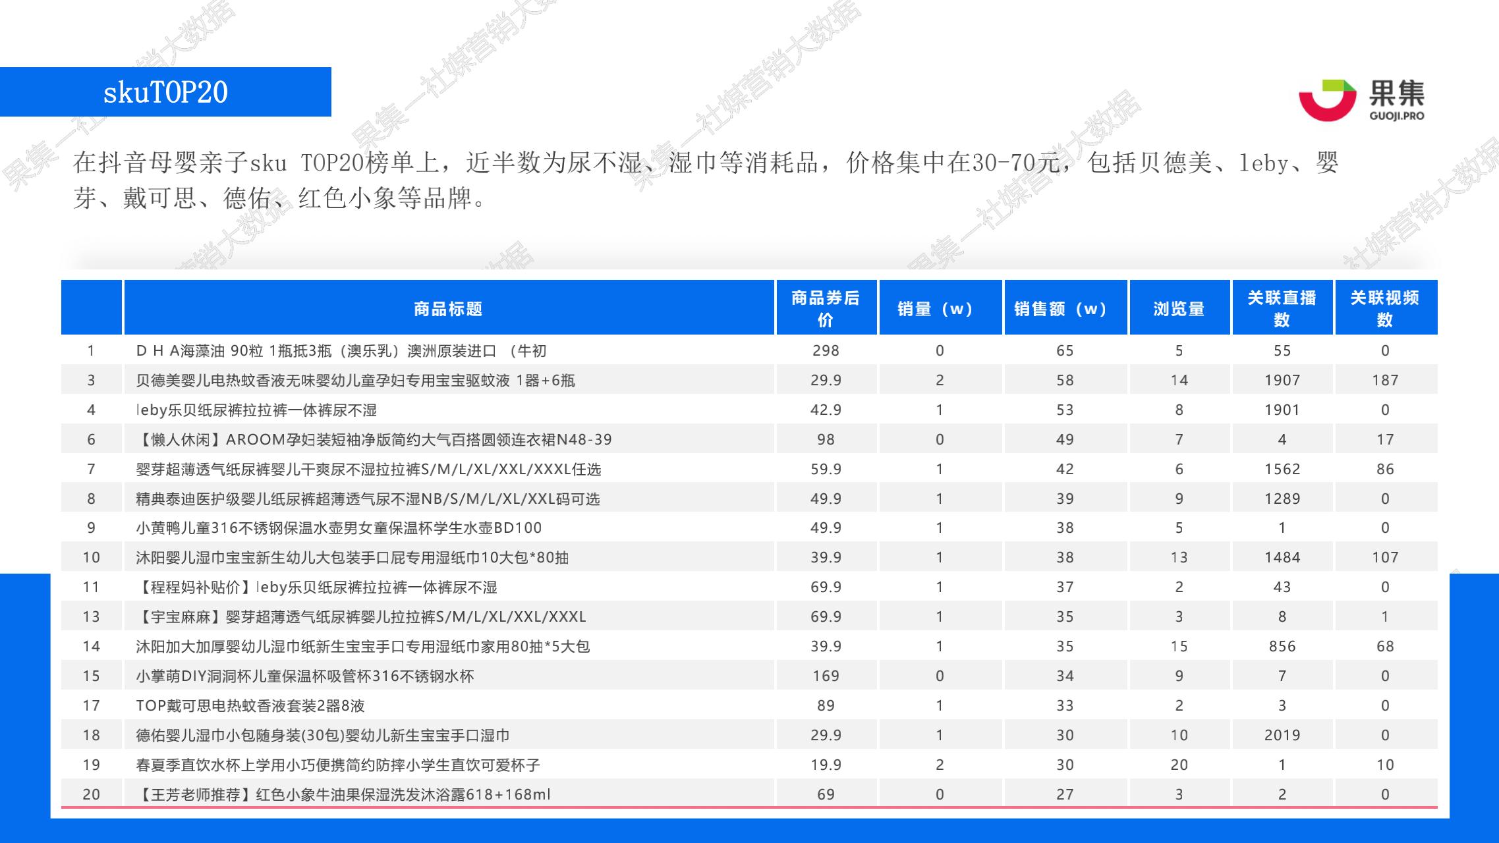
Task: Click price 89 in 戴可思 row
Action: pos(826,706)
